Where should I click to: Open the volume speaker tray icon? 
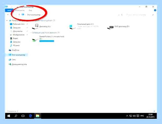click(x=134, y=116)
